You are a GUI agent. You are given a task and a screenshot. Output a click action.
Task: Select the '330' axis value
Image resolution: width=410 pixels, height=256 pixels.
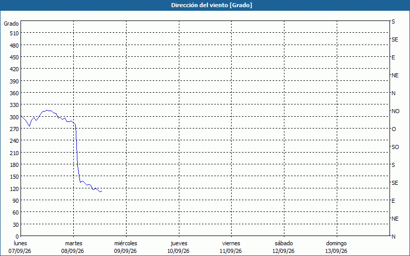coord(14,105)
